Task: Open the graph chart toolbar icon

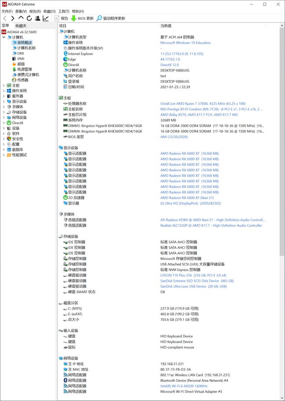Action: 46,18
